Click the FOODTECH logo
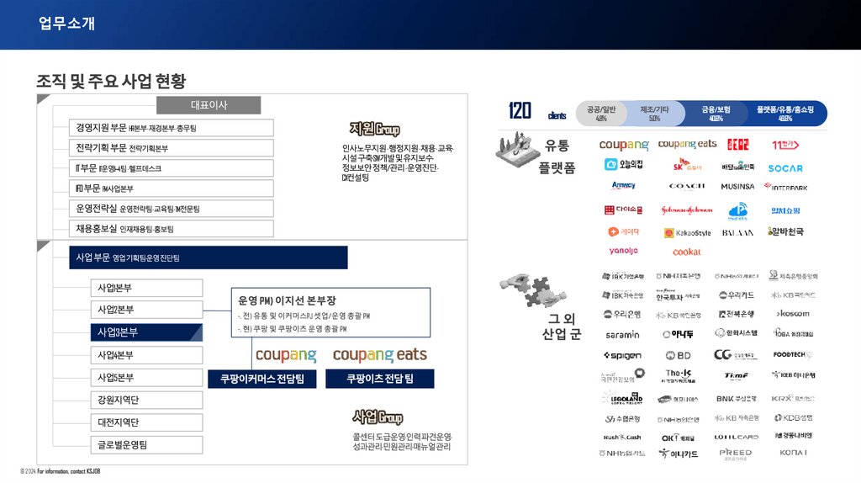Viewport: 861px width, 483px height. [x=792, y=355]
